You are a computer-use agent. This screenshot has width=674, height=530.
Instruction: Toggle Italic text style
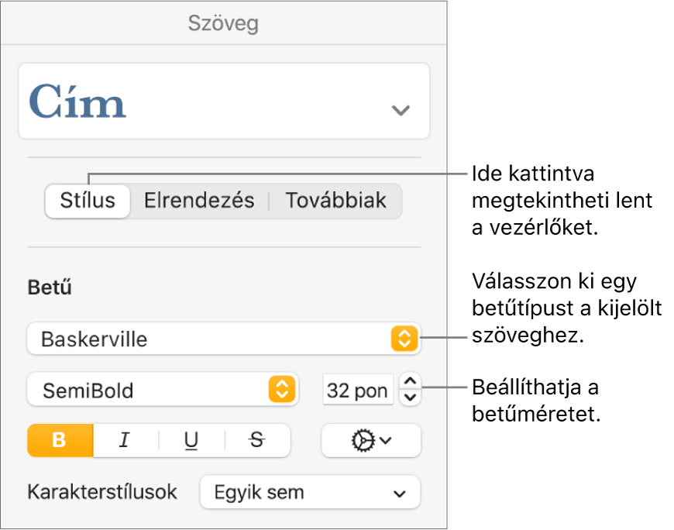(x=126, y=440)
